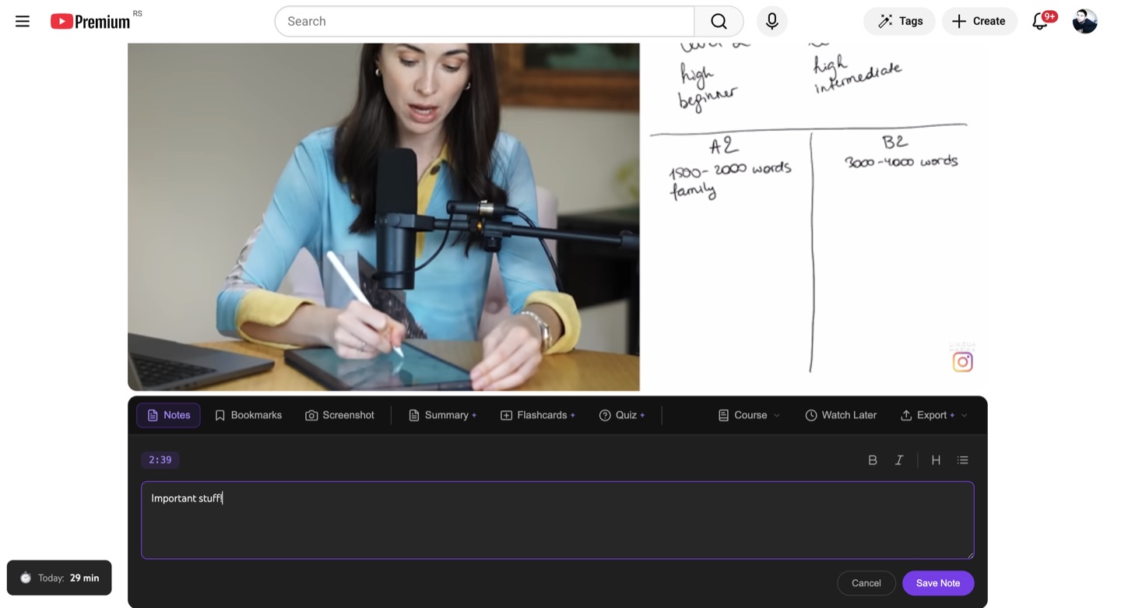This screenshot has height=608, width=1121.
Task: Click the 2:39 timestamp chip
Action: [160, 459]
